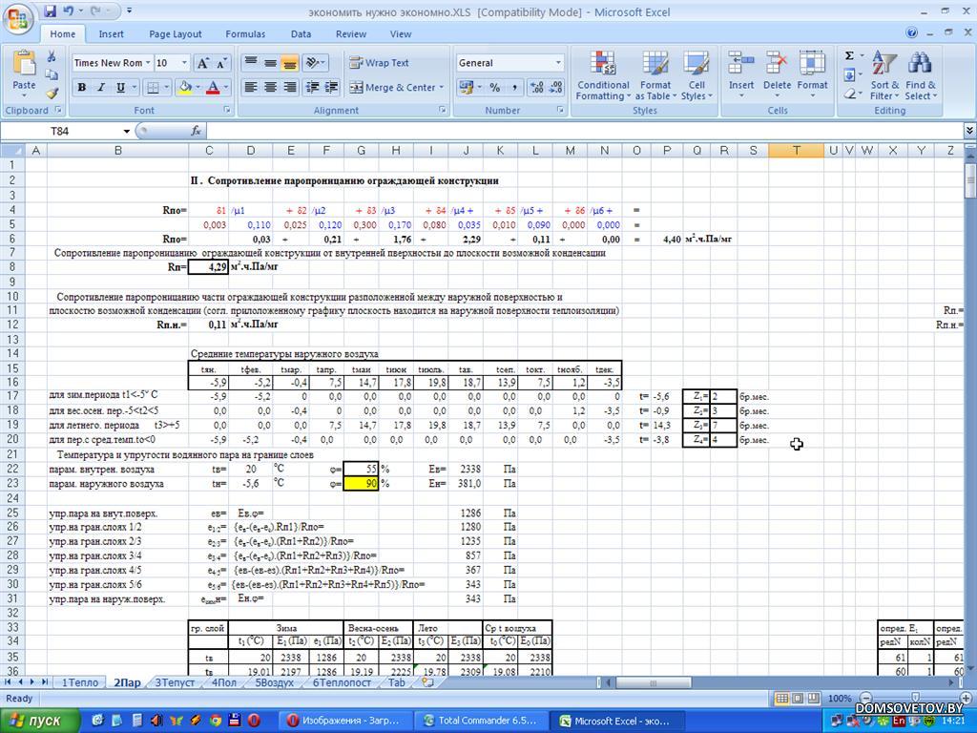Click the Merge & Center button
This screenshot has width=977, height=733.
click(394, 88)
